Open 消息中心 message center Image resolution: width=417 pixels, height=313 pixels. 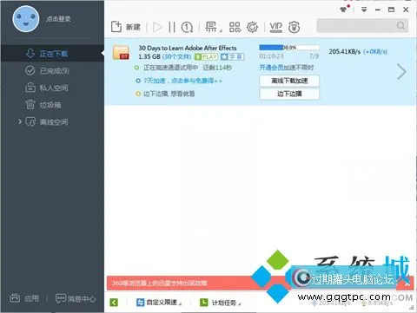click(76, 298)
